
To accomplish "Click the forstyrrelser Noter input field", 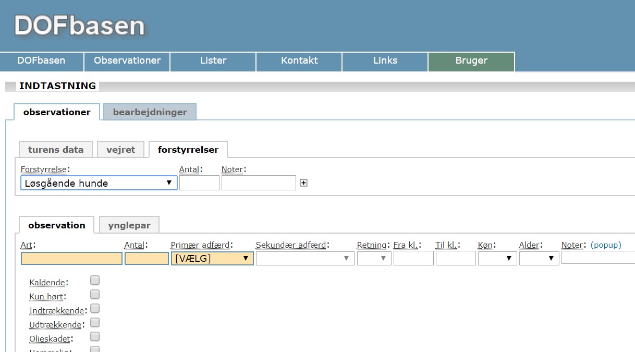I will tap(259, 183).
